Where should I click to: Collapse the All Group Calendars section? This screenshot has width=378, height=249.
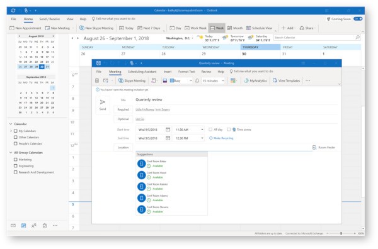click(11, 153)
